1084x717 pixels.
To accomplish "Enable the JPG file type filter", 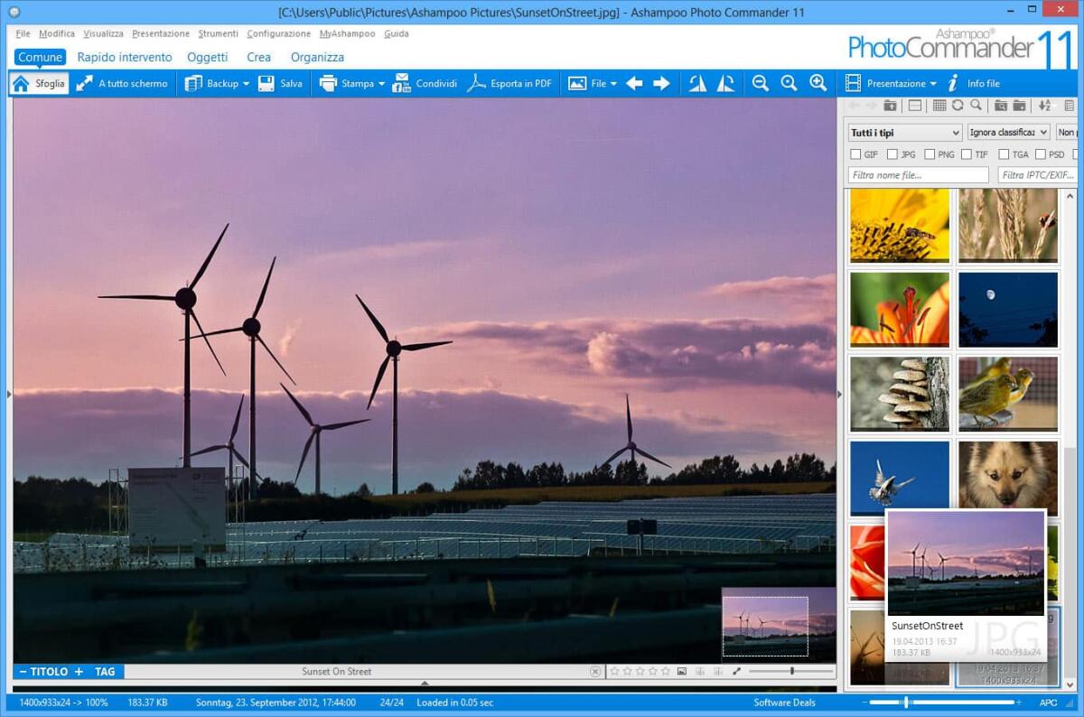I will (x=890, y=154).
